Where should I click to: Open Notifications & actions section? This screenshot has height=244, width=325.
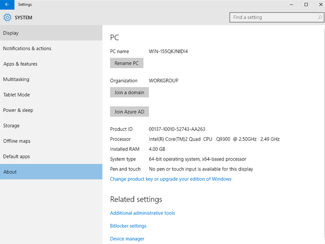coord(51,49)
